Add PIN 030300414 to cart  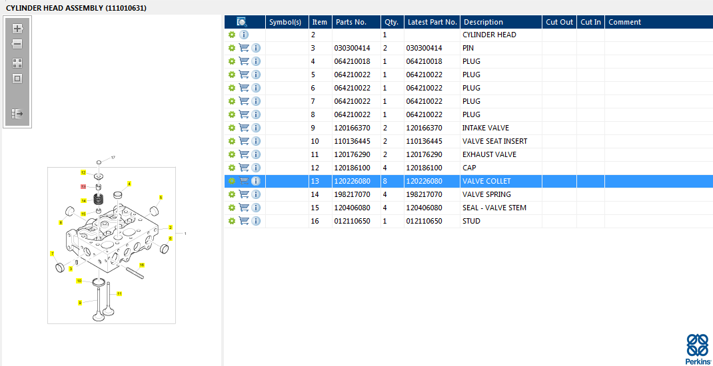point(244,48)
